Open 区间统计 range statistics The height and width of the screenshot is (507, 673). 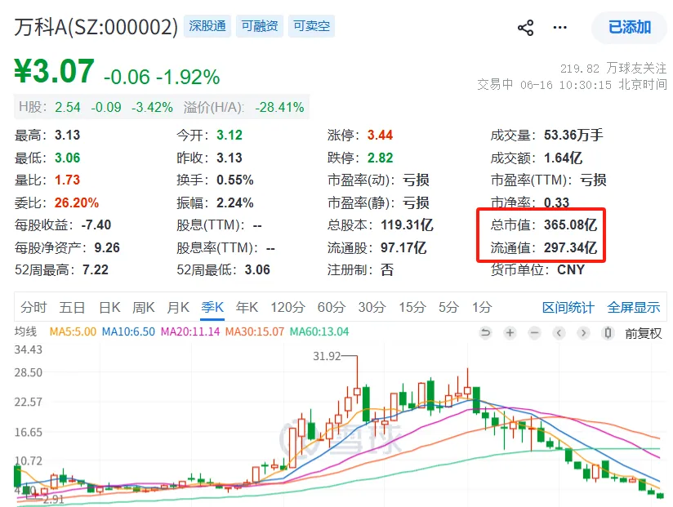568,308
